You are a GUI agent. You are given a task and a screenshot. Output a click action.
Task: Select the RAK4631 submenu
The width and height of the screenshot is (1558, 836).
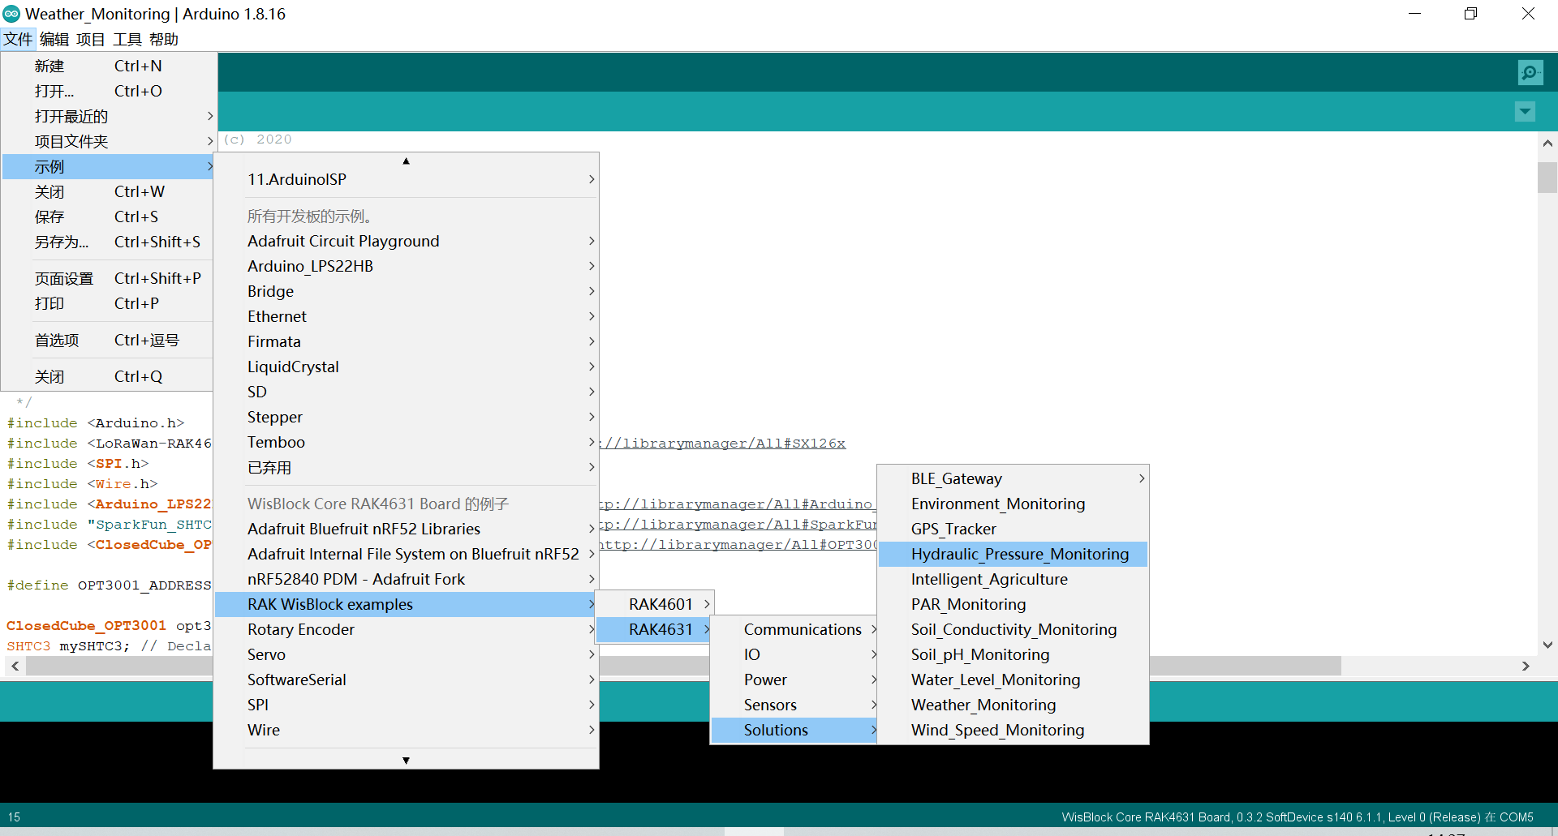click(x=655, y=629)
